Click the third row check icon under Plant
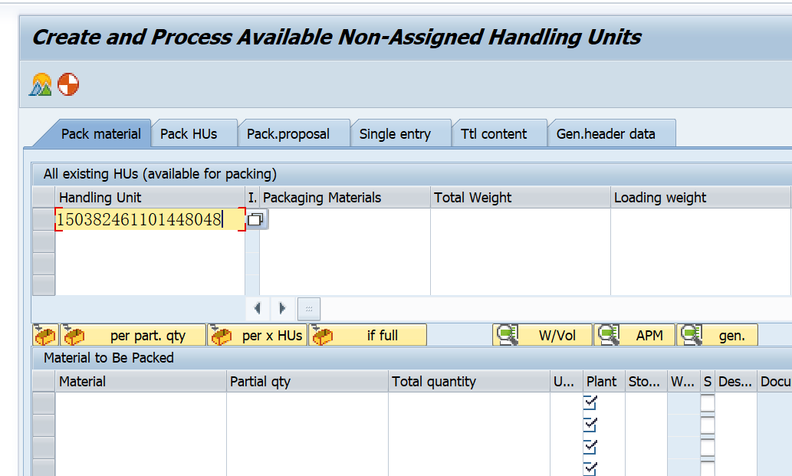This screenshot has height=476, width=792. coord(590,447)
